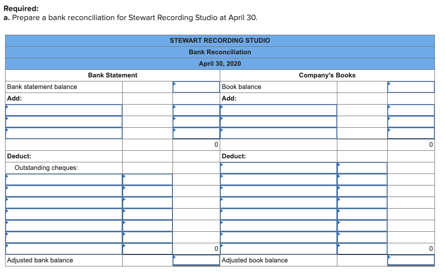Viewport: 445px width, 277px height.
Task: Click third amount field under book Add
Action: [x=411, y=133]
